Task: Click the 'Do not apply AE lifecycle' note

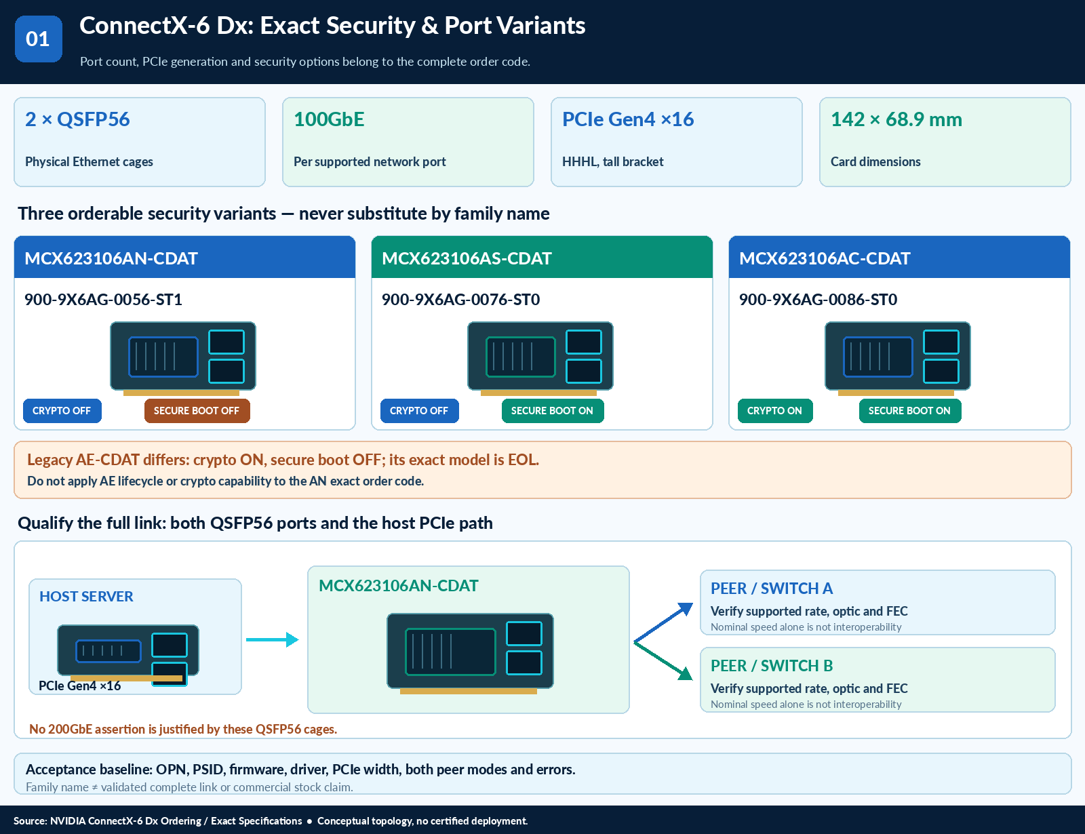Action: 225,481
